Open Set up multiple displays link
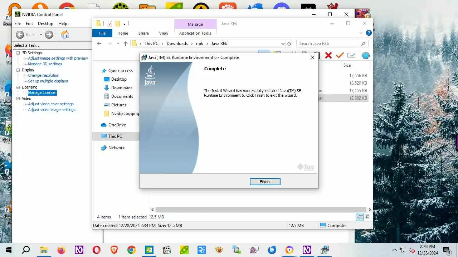This screenshot has width=458, height=257. (48, 81)
